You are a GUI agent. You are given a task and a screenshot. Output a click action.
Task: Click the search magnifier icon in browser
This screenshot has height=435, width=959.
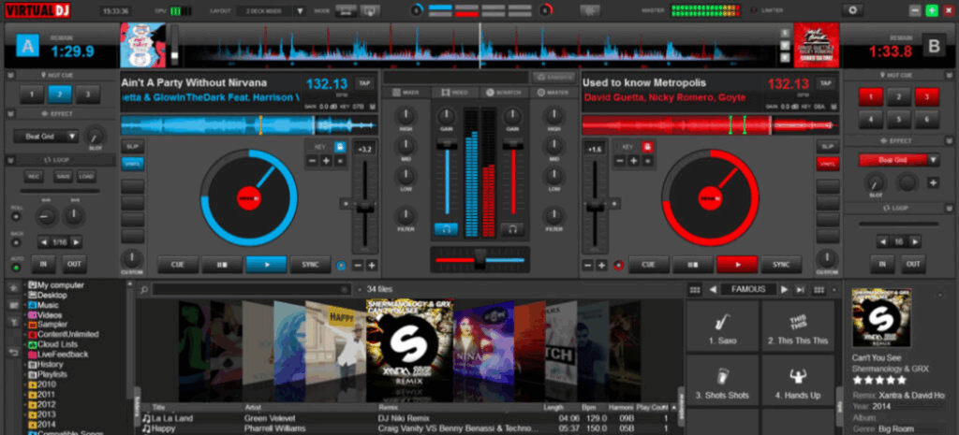click(x=144, y=289)
